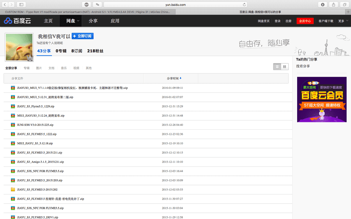Sort by share time arrow

(181, 78)
